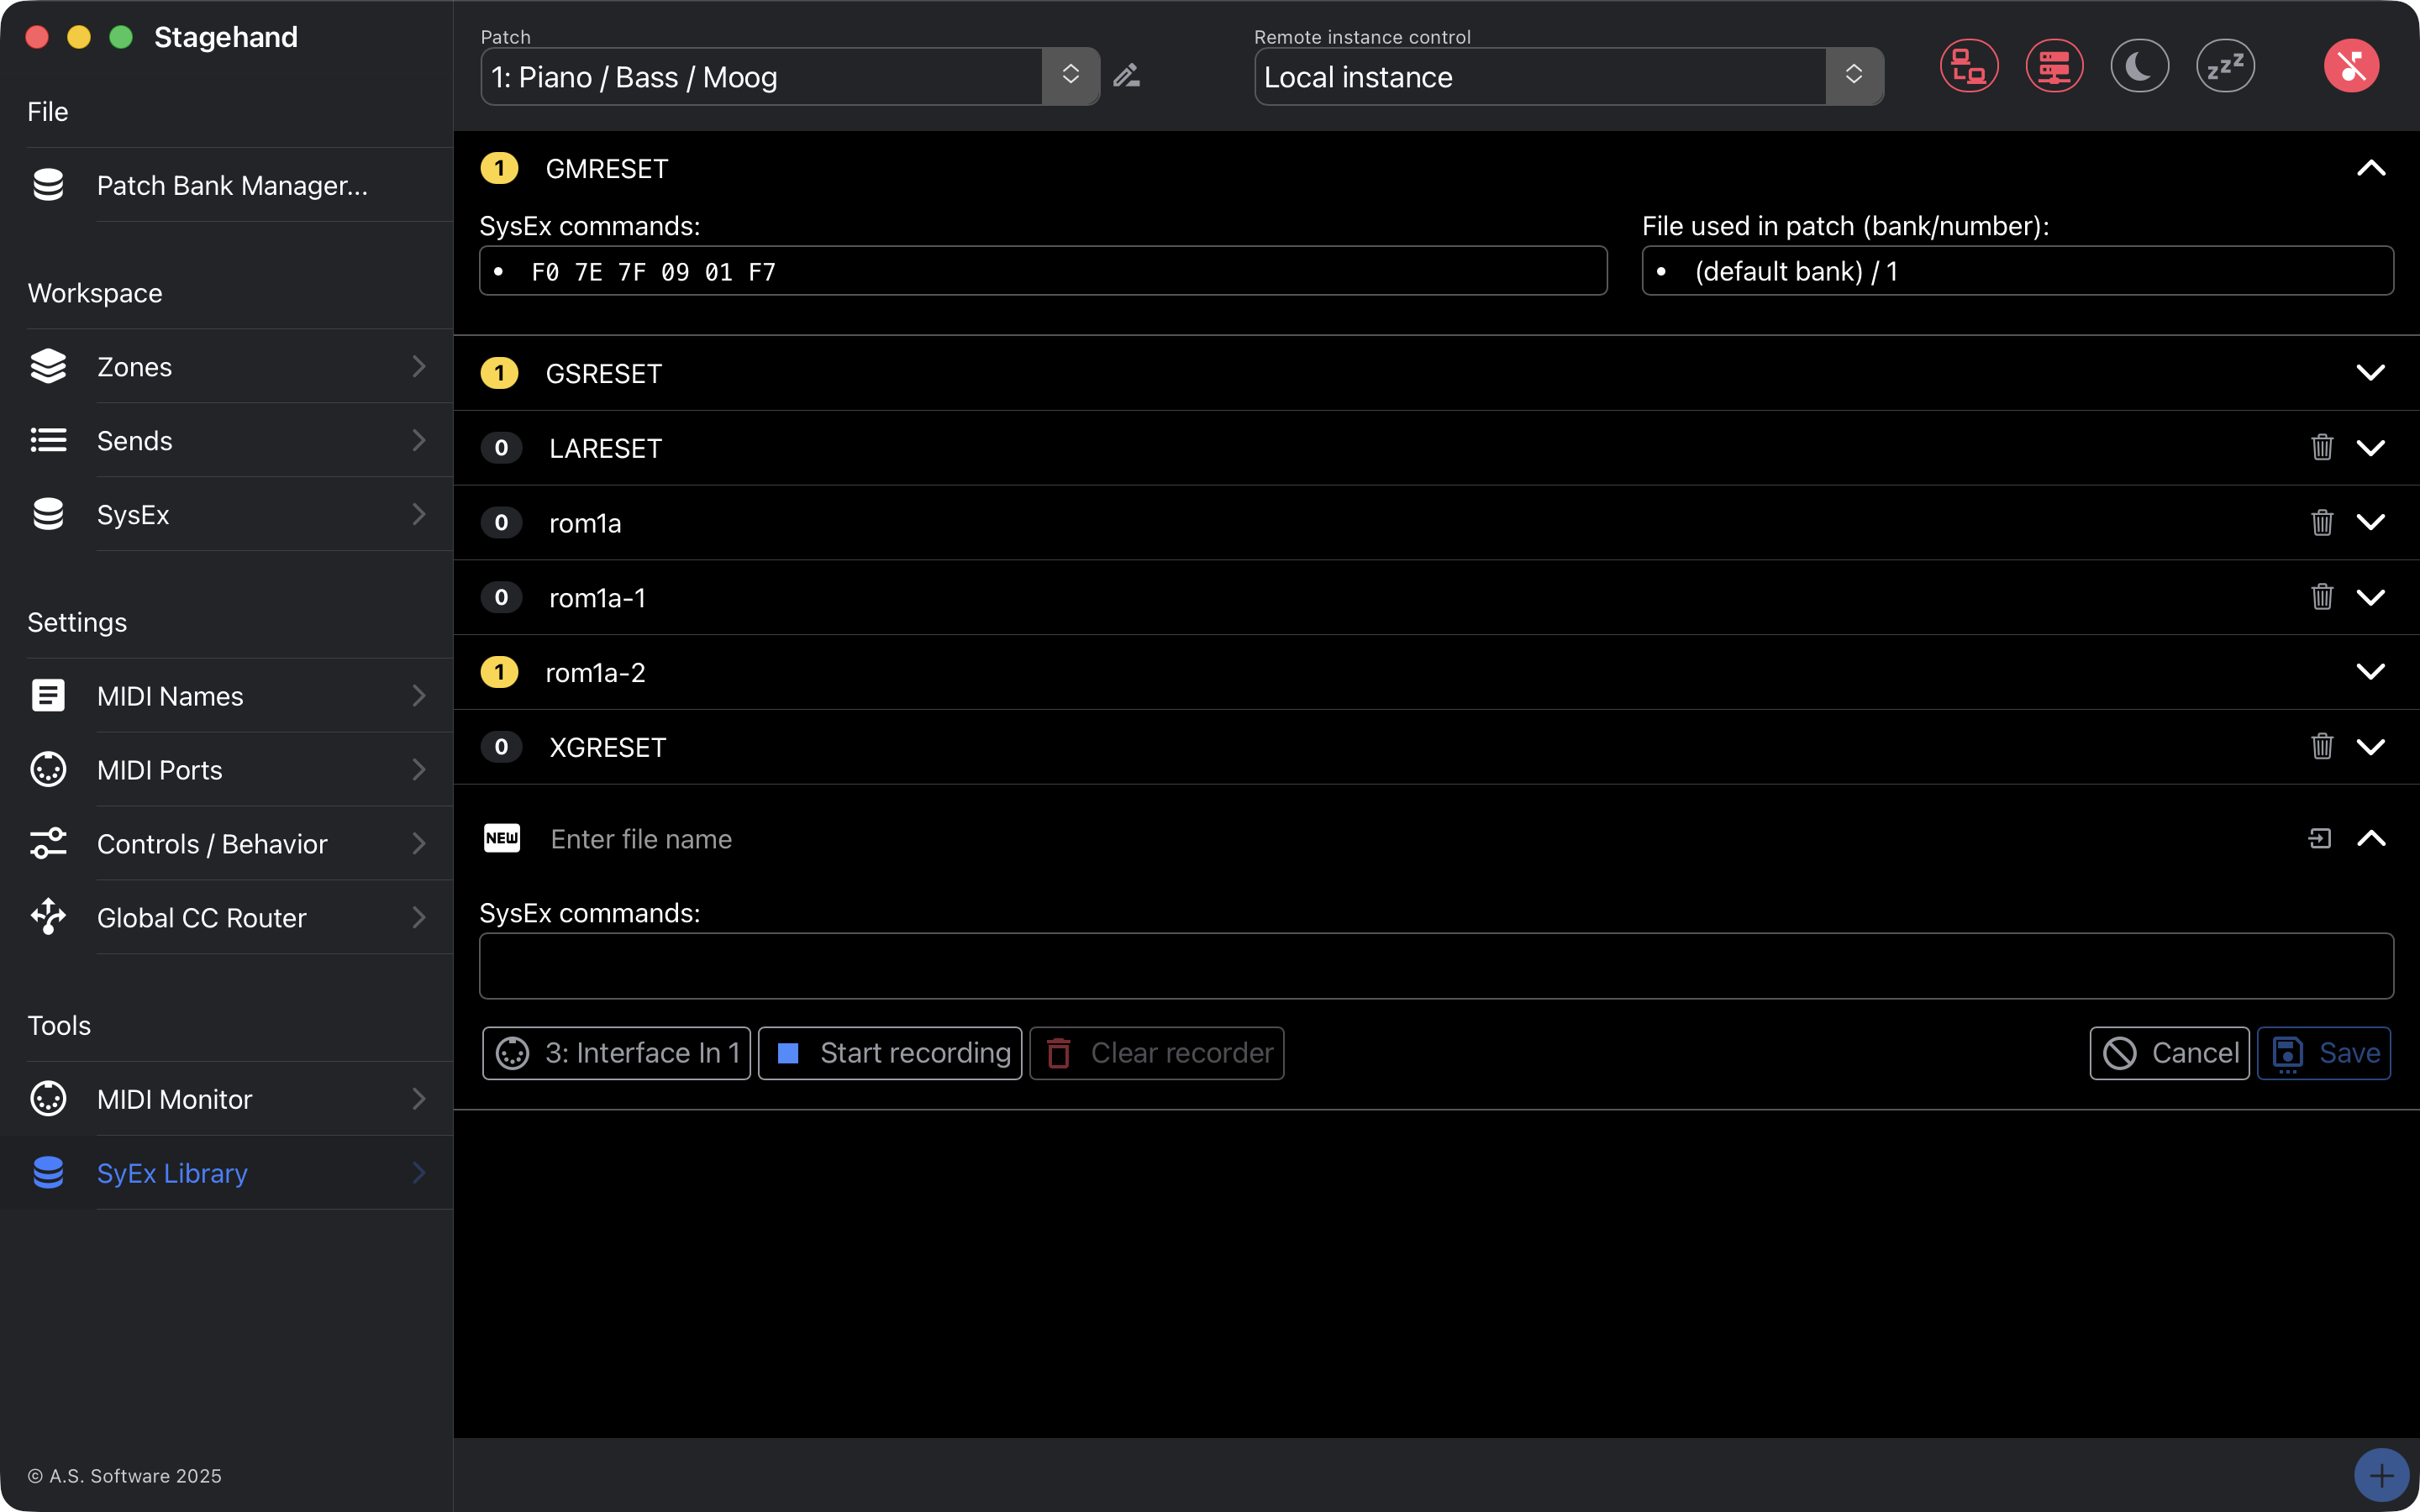Toggle the zZZ sleep button
This screenshot has width=2420, height=1512.
point(2225,66)
